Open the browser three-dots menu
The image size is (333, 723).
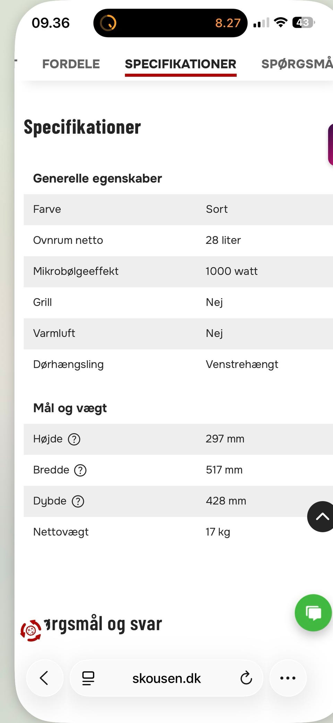point(288,678)
